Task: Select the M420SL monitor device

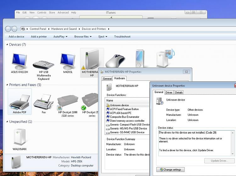Action: (x=68, y=63)
